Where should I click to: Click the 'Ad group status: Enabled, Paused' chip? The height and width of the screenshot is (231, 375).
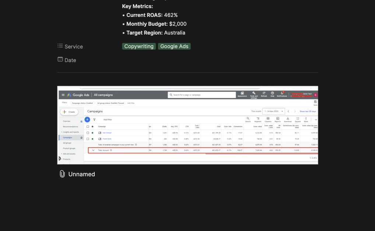[x=111, y=103]
